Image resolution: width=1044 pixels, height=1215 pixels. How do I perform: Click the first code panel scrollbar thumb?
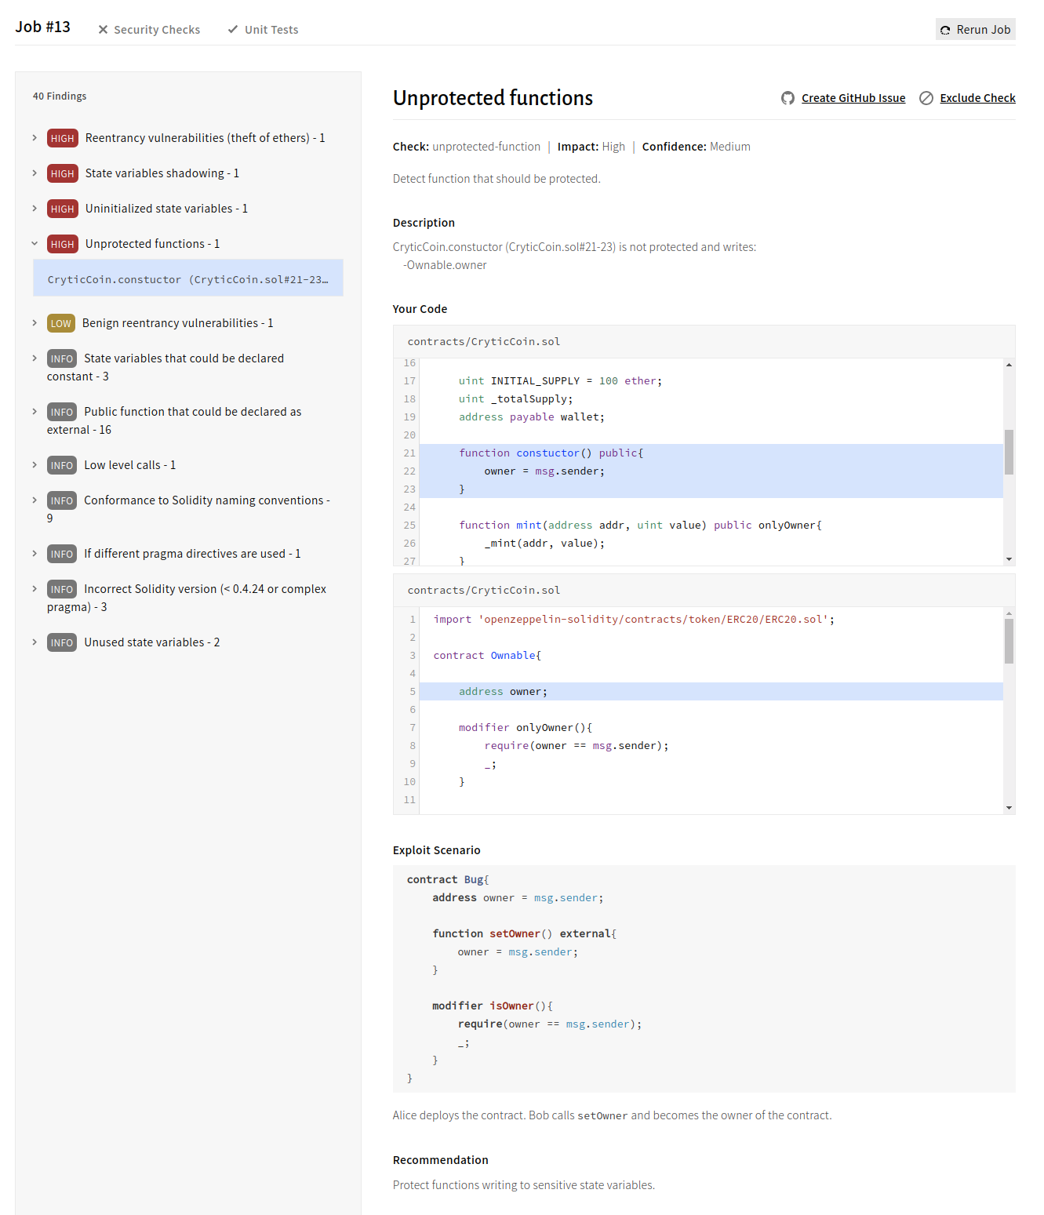pyautogui.click(x=1009, y=452)
